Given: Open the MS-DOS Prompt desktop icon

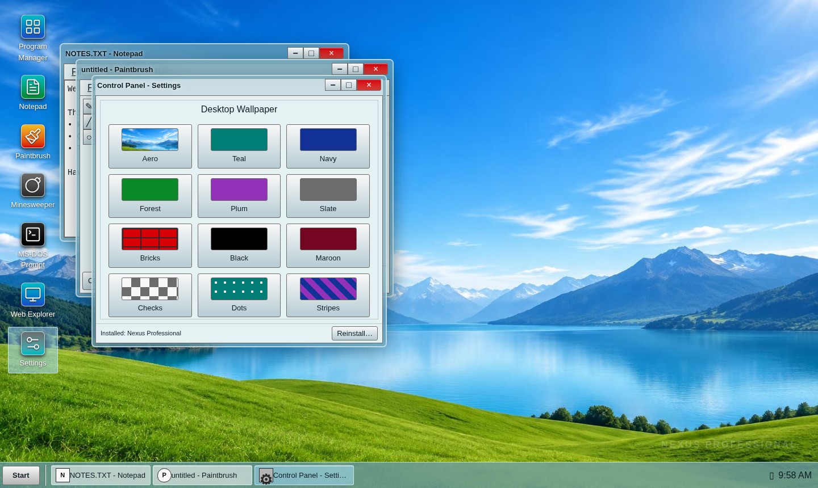Looking at the screenshot, I should tap(33, 246).
